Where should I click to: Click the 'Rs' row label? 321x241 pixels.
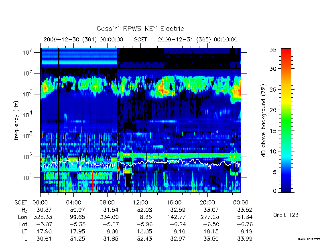24,210
